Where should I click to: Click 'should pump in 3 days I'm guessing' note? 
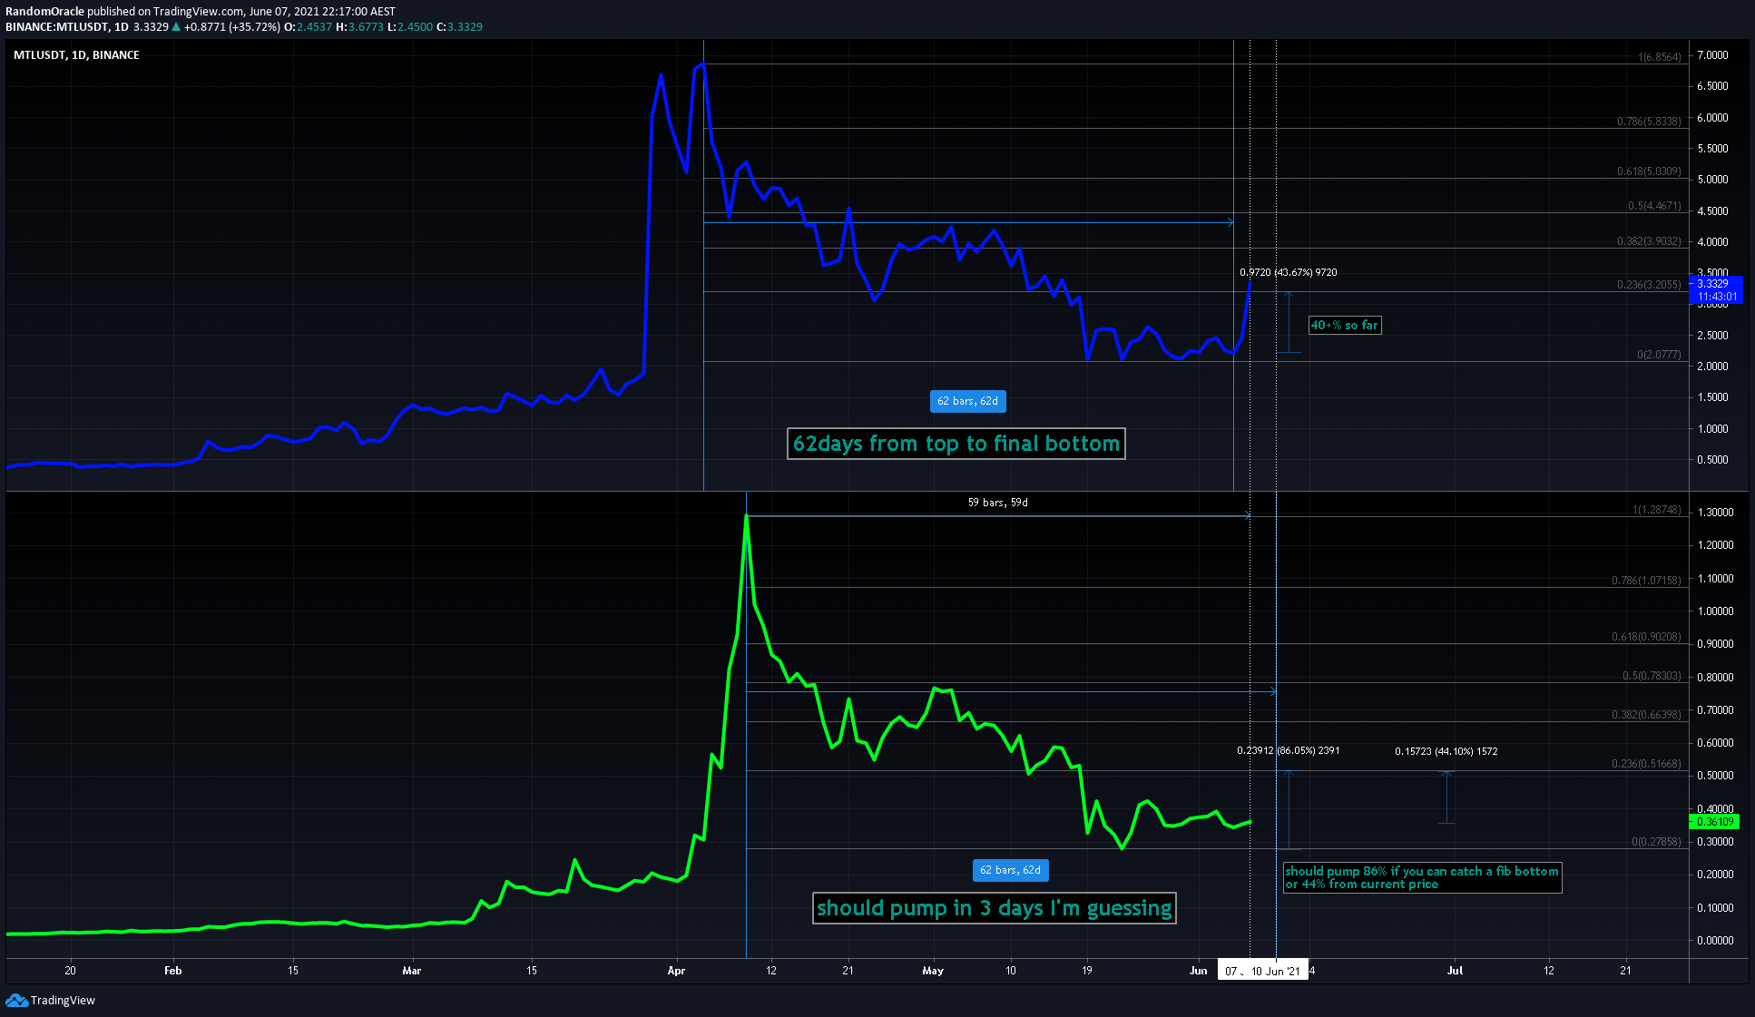pos(995,908)
